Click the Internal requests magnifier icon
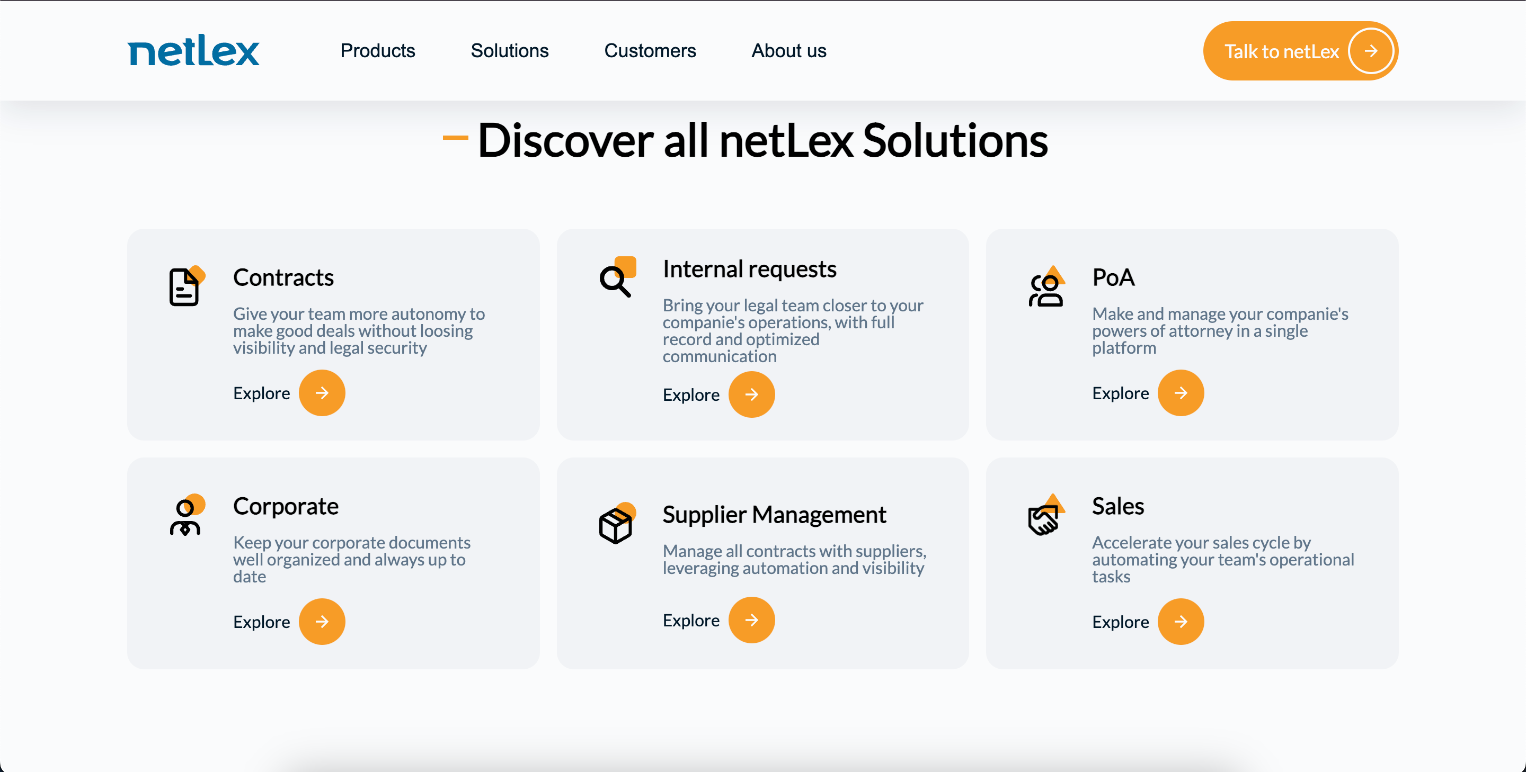Screen dimensions: 1526x772 [x=617, y=277]
